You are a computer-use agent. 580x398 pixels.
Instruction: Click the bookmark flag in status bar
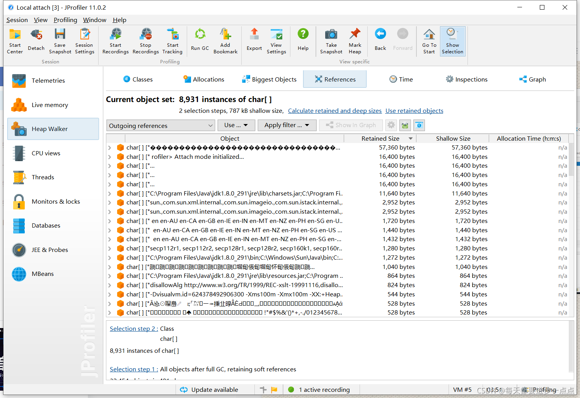click(x=274, y=389)
